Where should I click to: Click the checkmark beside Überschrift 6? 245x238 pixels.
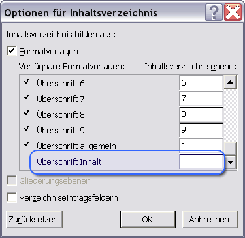click(x=27, y=82)
